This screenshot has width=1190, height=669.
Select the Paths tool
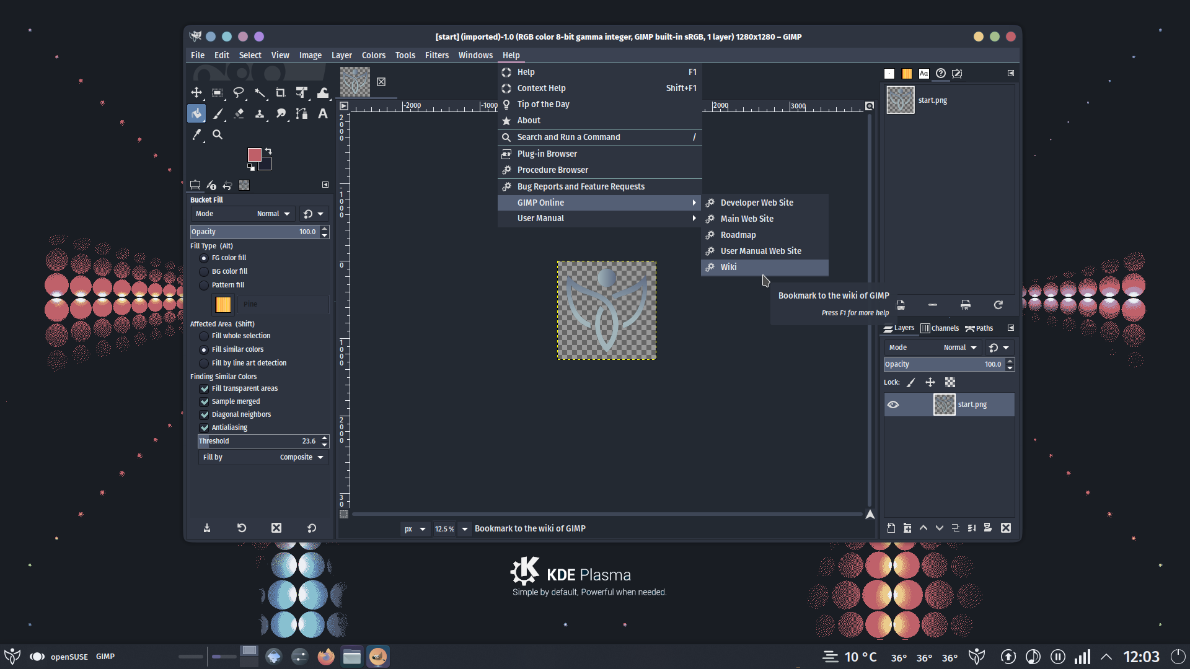(302, 113)
